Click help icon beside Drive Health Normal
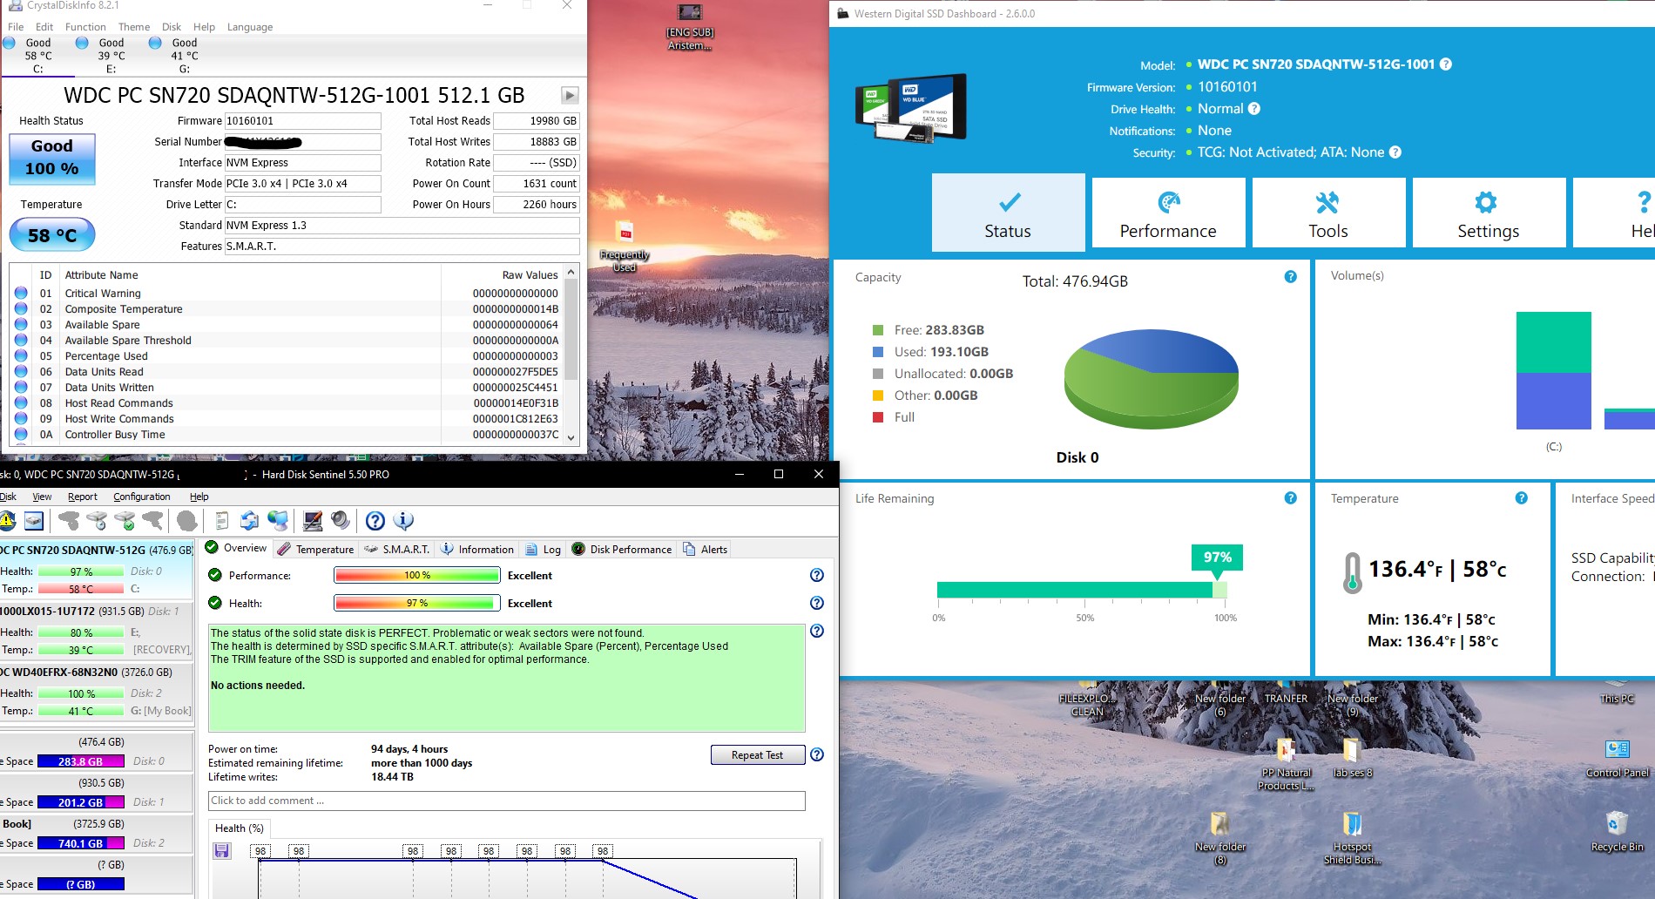The height and width of the screenshot is (899, 1655). 1254,109
